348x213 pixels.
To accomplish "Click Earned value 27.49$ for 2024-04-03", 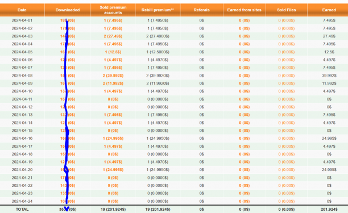I will [329, 36].
